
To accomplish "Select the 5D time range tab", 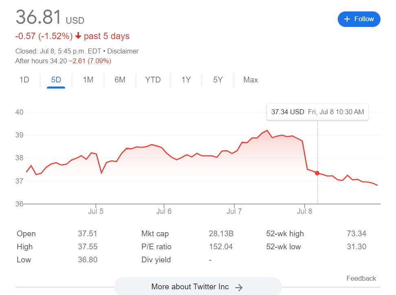I will [56, 80].
